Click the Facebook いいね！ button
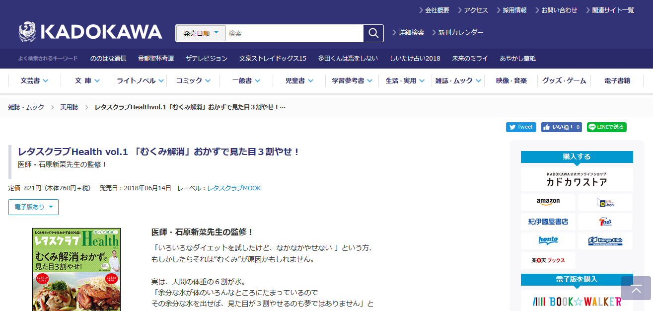This screenshot has width=653, height=311. point(561,127)
